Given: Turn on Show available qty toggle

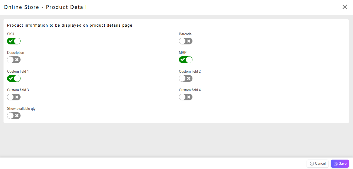Looking at the screenshot, I should pos(14,116).
